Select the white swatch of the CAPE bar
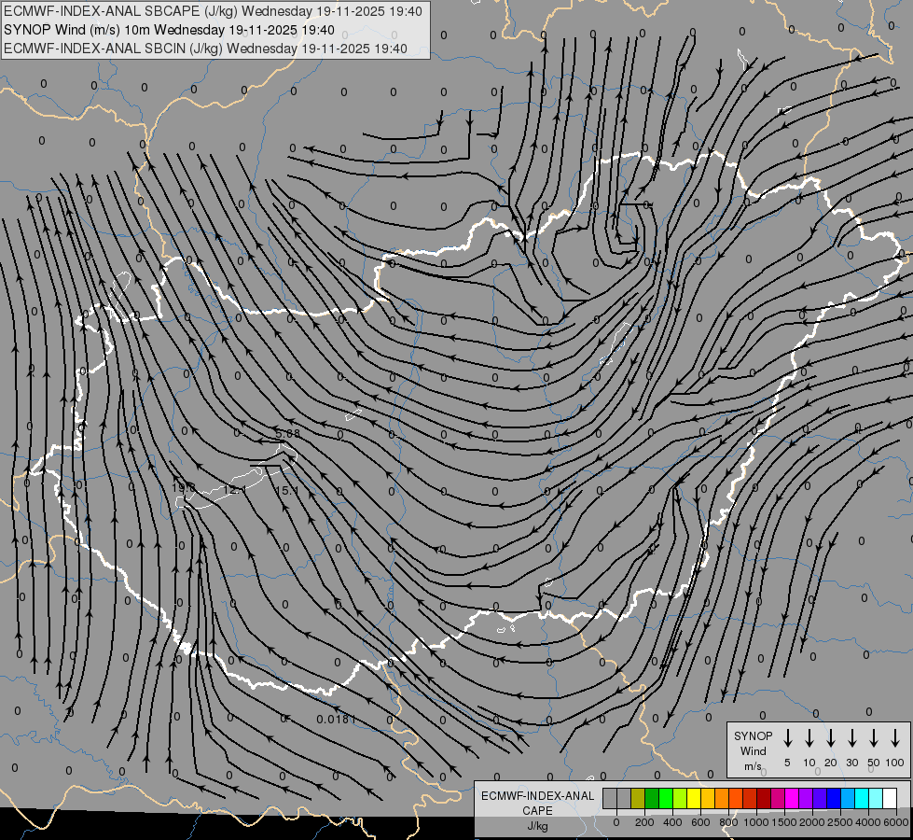The width and height of the screenshot is (913, 840). click(x=891, y=798)
